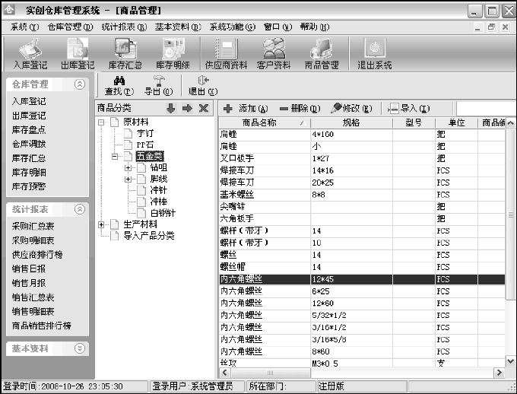Select PP石 in category tree
517x394 pixels.
(x=145, y=145)
